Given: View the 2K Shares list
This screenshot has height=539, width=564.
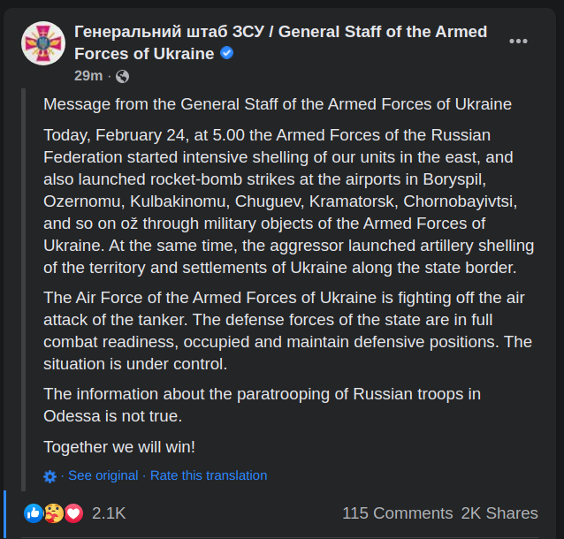Looking at the screenshot, I should point(499,513).
